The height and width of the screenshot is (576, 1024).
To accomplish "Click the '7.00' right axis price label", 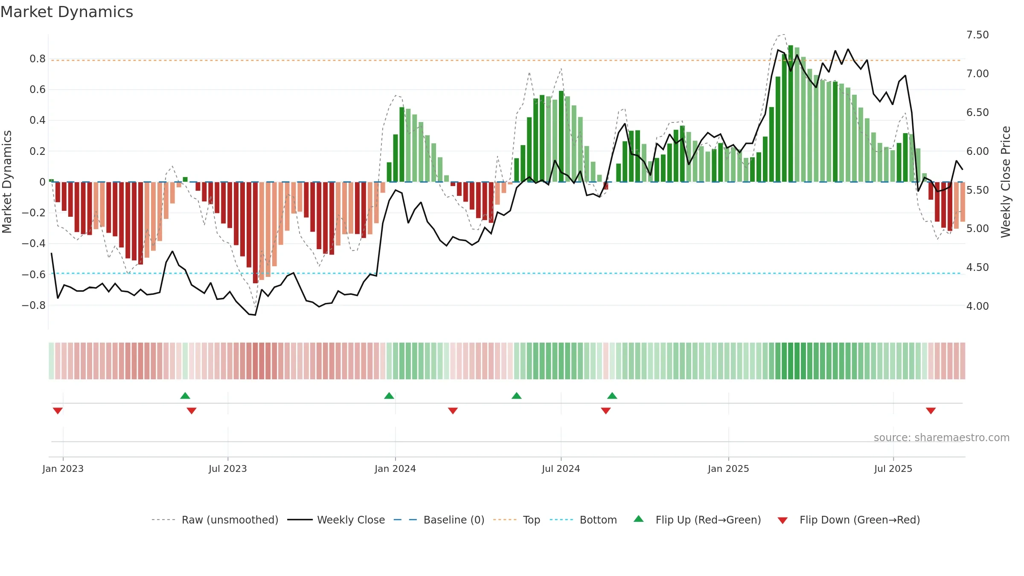I will coord(977,74).
